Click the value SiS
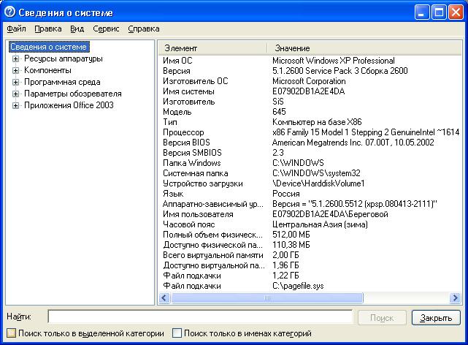The height and width of the screenshot is (345, 468). (x=278, y=102)
